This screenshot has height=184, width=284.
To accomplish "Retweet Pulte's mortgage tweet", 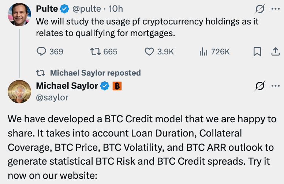I will coord(104,51).
